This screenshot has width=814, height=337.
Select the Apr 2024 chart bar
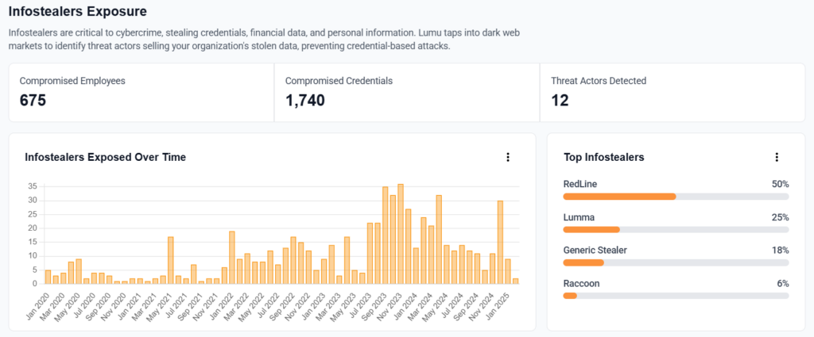439,239
